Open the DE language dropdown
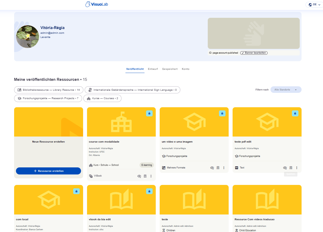The height and width of the screenshot is (232, 323). click(314, 5)
